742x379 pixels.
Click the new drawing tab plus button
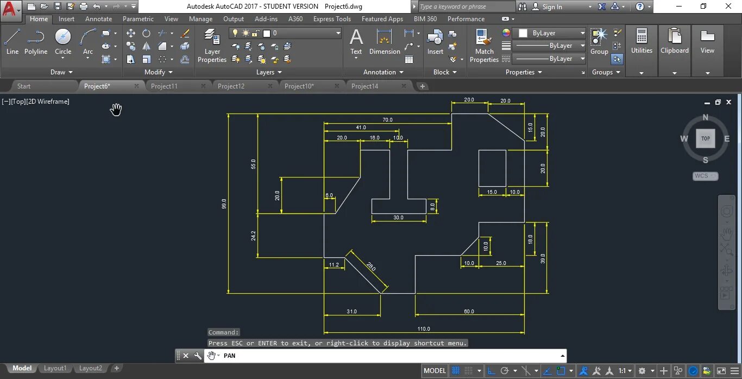pos(422,86)
